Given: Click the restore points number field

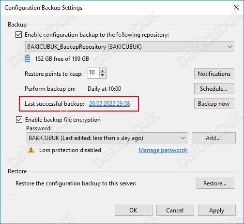Looking at the screenshot, I should (93, 73).
